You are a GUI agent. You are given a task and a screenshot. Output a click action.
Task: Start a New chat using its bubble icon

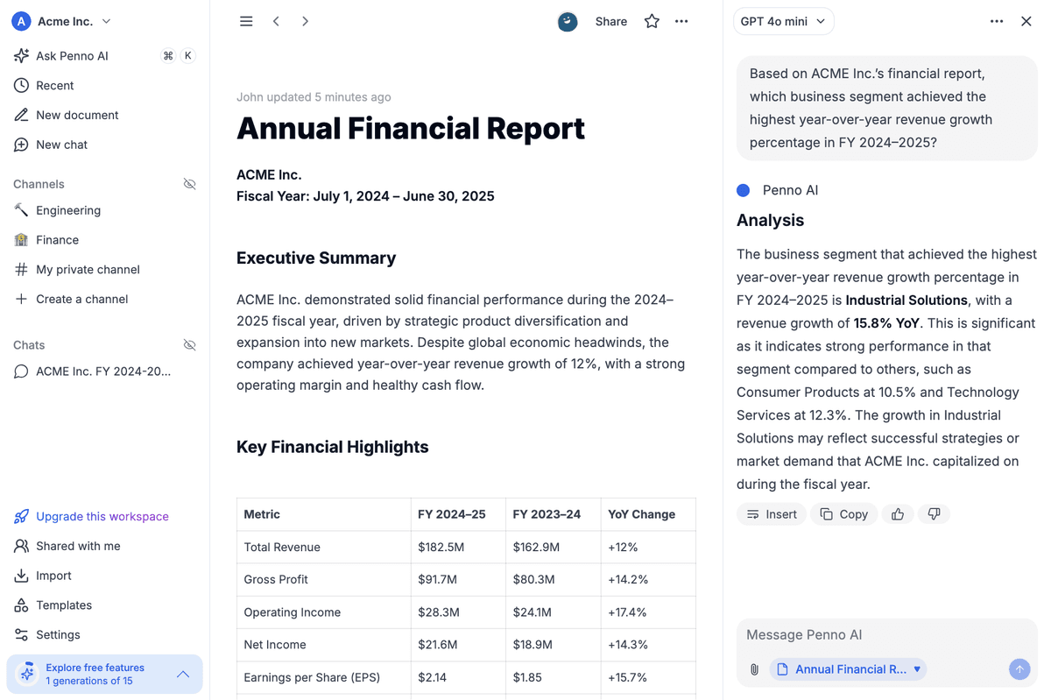tap(21, 145)
